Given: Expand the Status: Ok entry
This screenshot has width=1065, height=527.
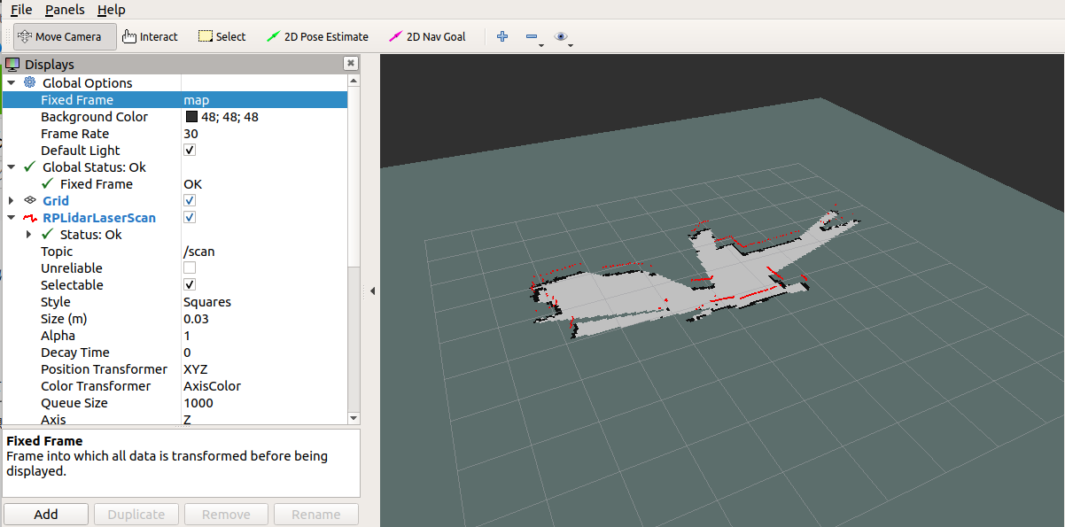Looking at the screenshot, I should click(29, 235).
